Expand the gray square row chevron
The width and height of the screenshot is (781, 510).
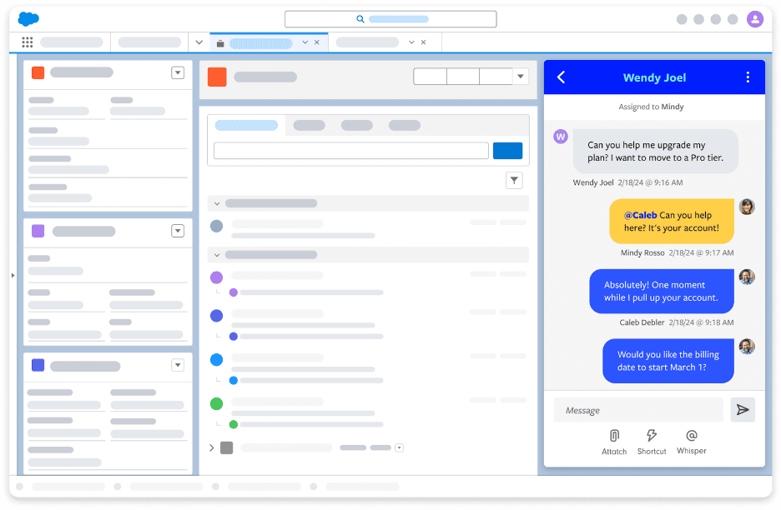tap(212, 447)
